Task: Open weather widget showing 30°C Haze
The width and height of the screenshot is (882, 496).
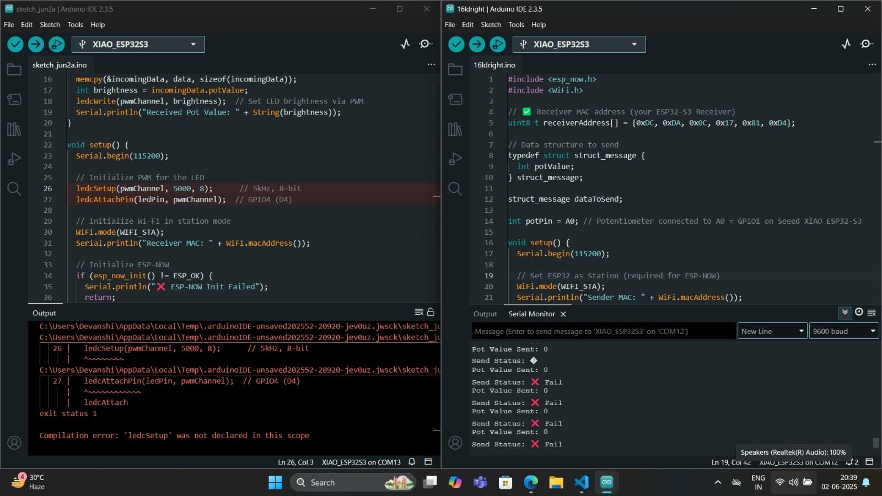Action: pyautogui.click(x=29, y=482)
